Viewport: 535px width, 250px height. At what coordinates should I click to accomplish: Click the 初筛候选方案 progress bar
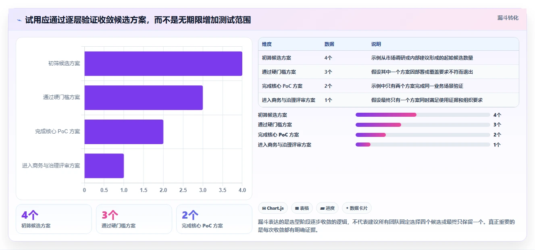423,115
